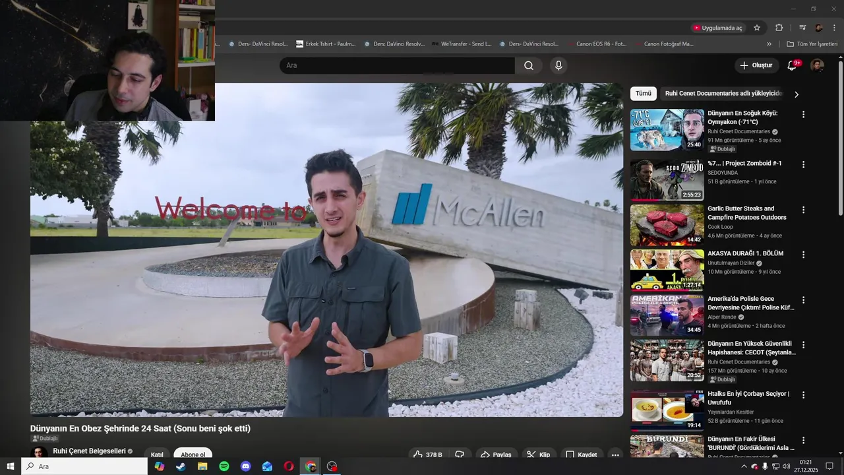Click the YouTube search magnifier button
The height and width of the screenshot is (475, 844).
point(529,65)
